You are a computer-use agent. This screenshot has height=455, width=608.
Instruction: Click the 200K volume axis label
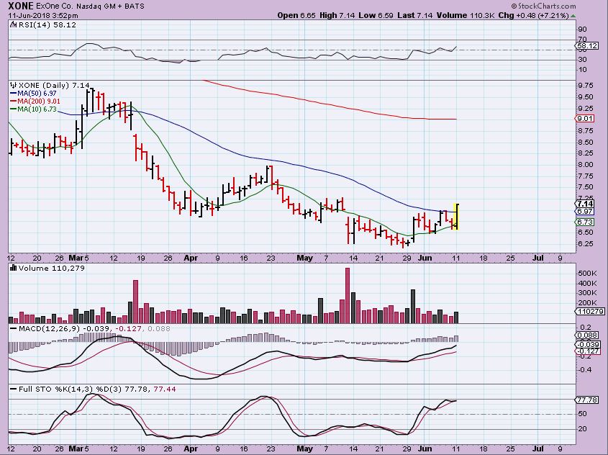click(x=587, y=303)
